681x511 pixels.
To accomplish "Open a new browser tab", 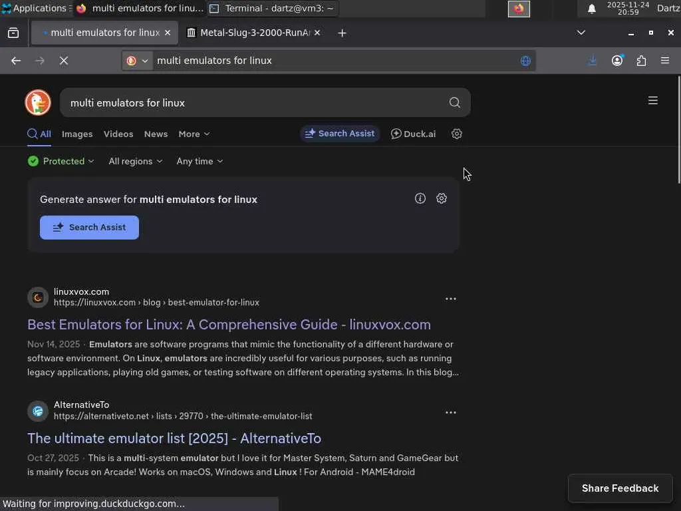I will (342, 33).
